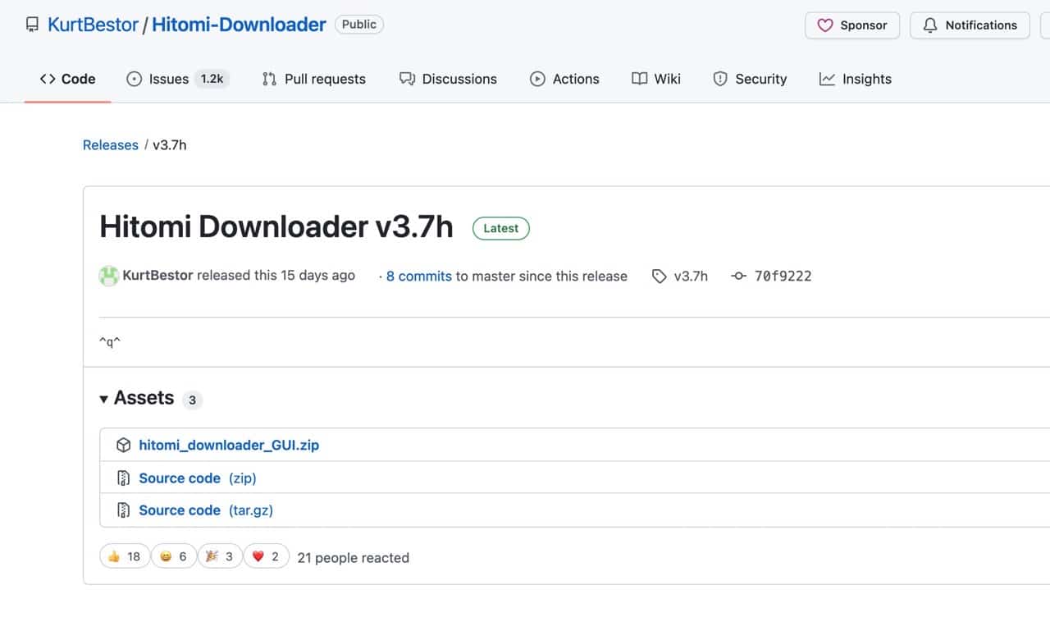The width and height of the screenshot is (1050, 622).
Task: Click the Public visibility badge
Action: tap(359, 25)
